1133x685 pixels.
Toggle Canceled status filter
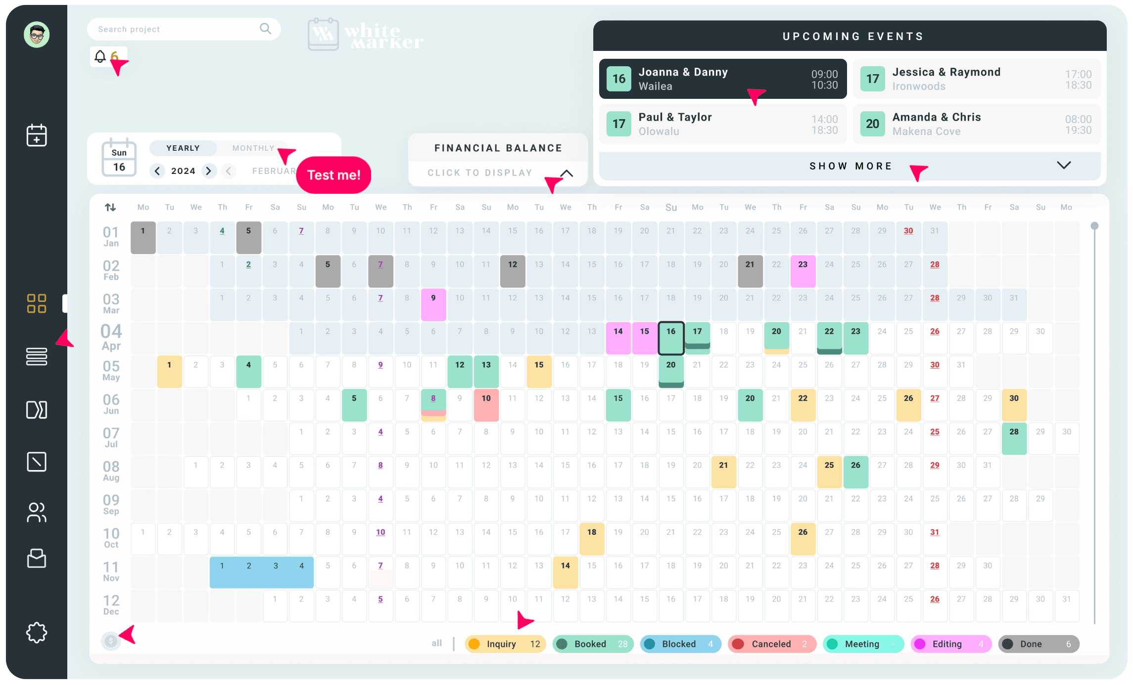click(x=772, y=644)
